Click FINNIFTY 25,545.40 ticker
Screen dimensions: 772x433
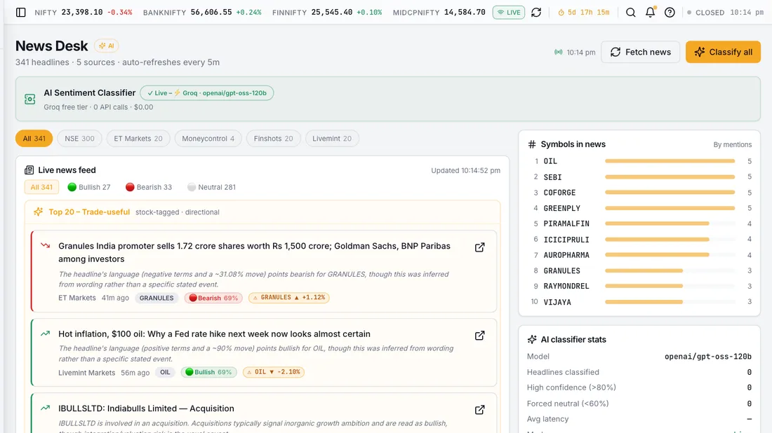[x=327, y=13]
